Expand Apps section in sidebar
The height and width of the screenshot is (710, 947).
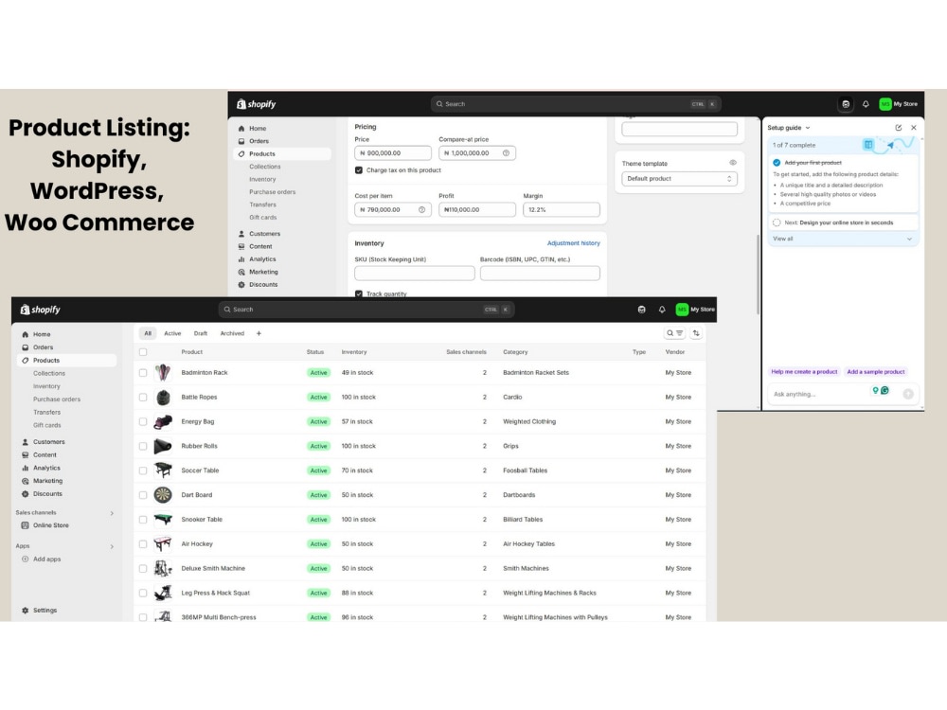tap(112, 547)
